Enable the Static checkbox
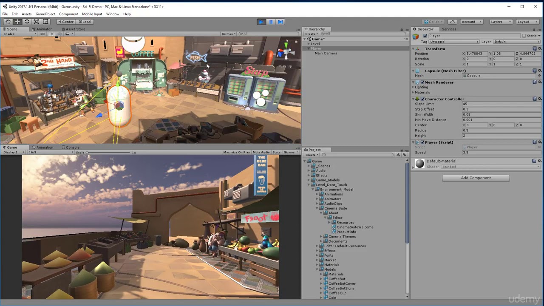This screenshot has height=306, width=544. pyautogui.click(x=524, y=36)
